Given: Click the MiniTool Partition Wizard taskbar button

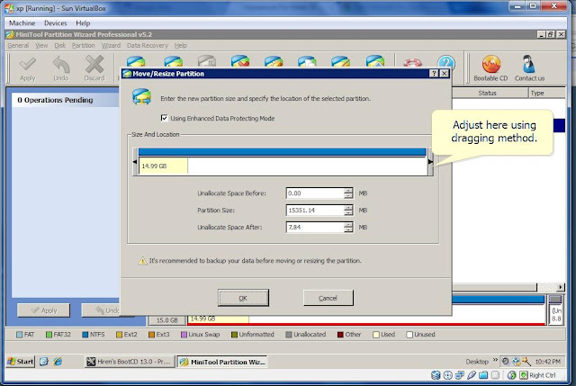Looking at the screenshot, I should [x=222, y=362].
